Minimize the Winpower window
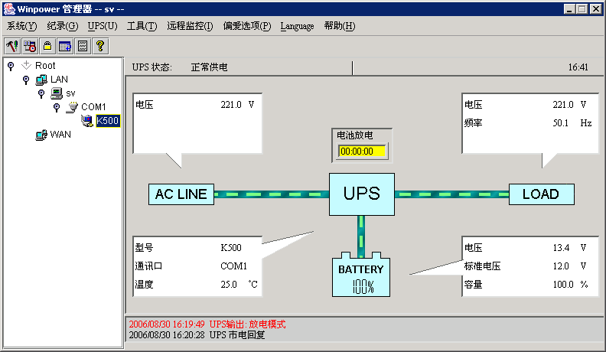The height and width of the screenshot is (352, 606). pos(569,9)
